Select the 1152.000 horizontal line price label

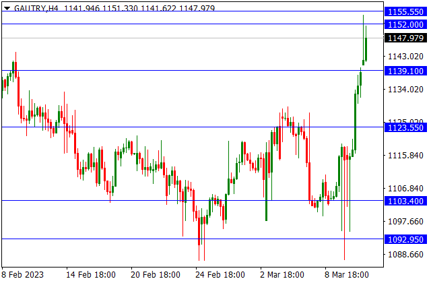(x=405, y=25)
